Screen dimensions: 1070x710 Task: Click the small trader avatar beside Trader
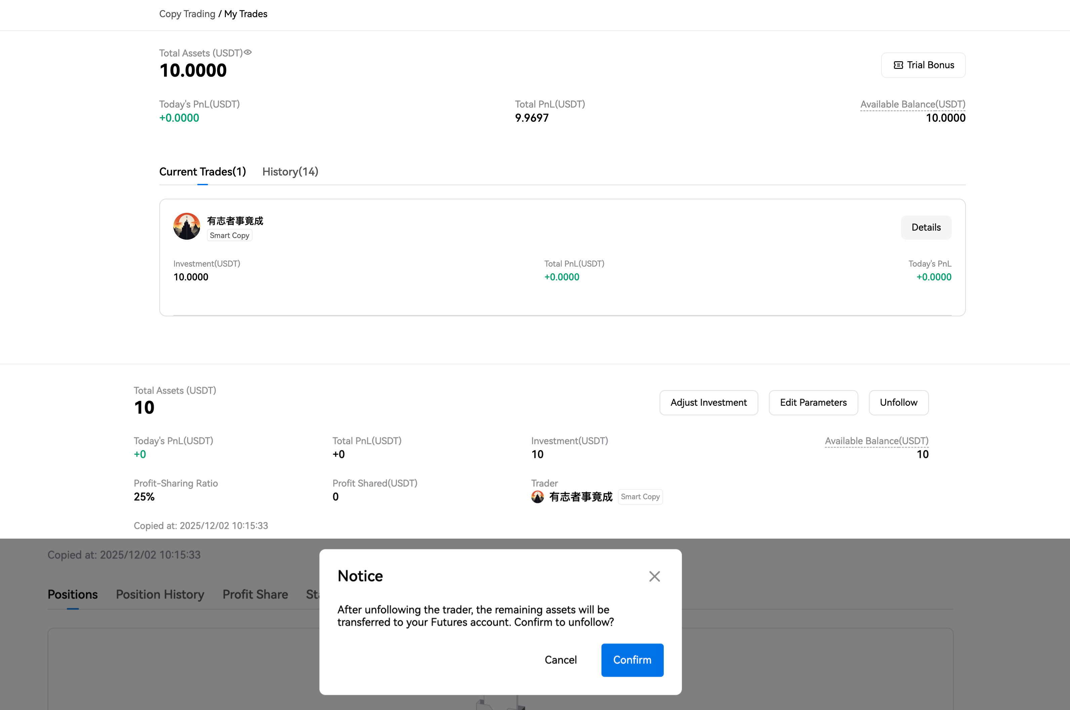(537, 497)
